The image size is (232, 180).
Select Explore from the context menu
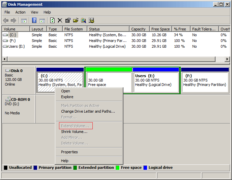[x=67, y=97]
